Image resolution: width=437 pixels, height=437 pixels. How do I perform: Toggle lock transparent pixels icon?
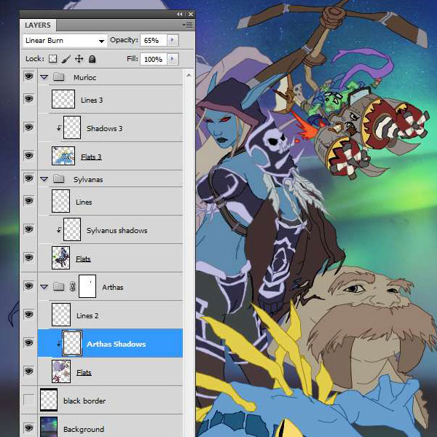pos(52,59)
